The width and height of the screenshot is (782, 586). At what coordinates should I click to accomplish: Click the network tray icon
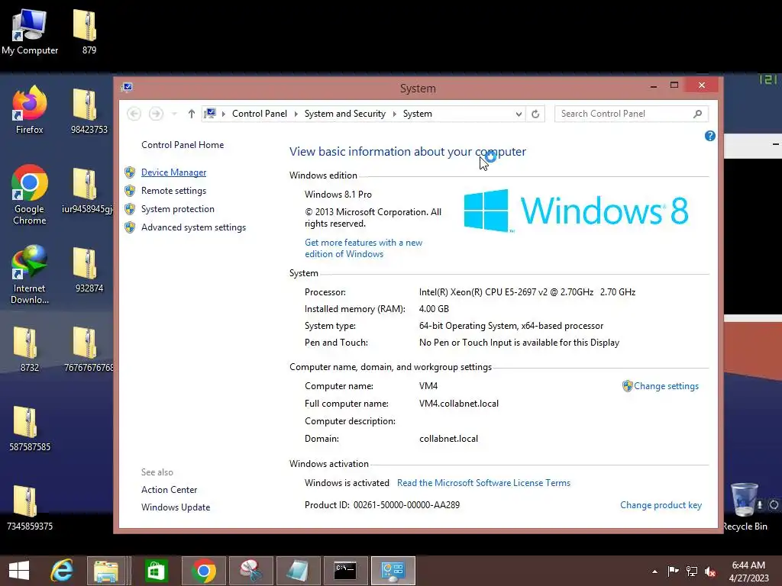(x=692, y=572)
